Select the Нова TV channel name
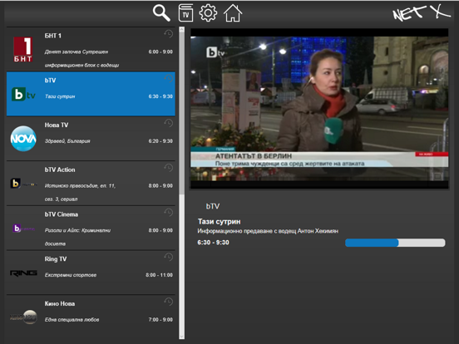 pyautogui.click(x=57, y=125)
